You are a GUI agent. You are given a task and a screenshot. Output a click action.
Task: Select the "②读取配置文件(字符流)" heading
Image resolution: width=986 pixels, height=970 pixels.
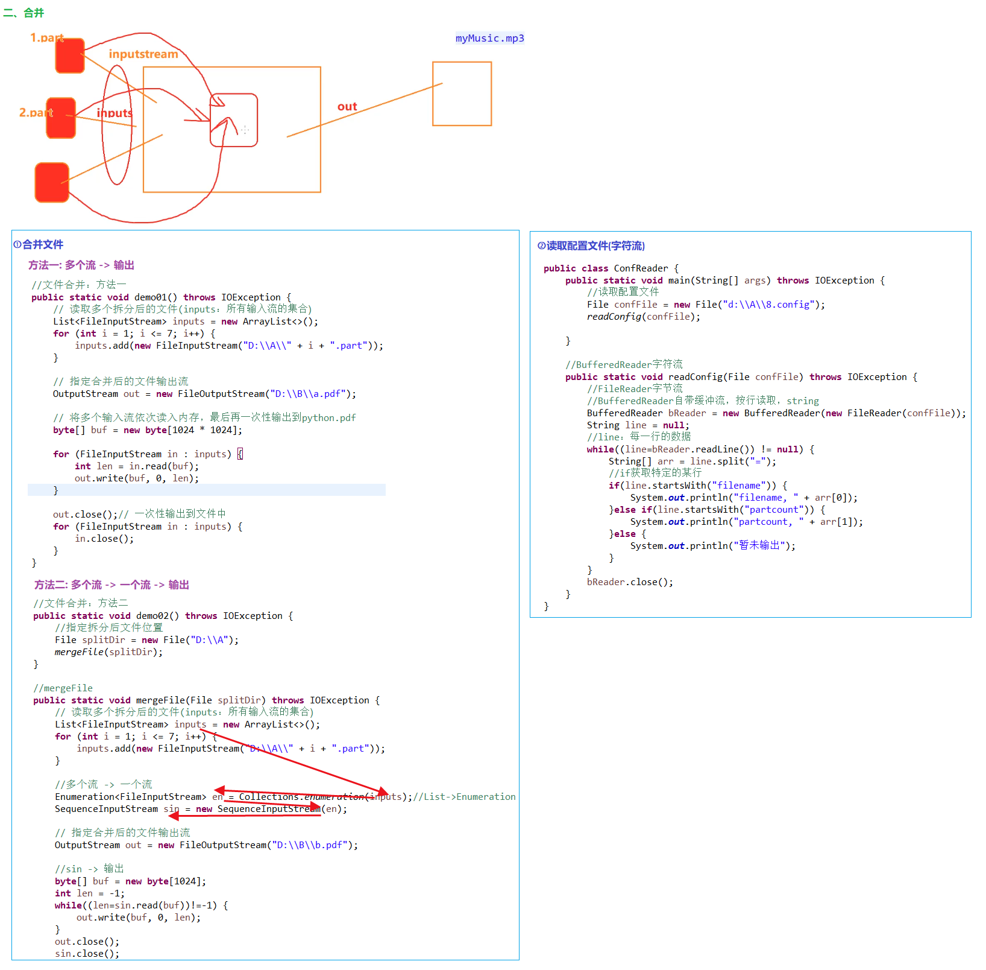pyautogui.click(x=591, y=246)
